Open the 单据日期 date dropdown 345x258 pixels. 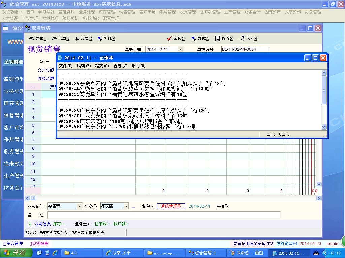[180, 49]
